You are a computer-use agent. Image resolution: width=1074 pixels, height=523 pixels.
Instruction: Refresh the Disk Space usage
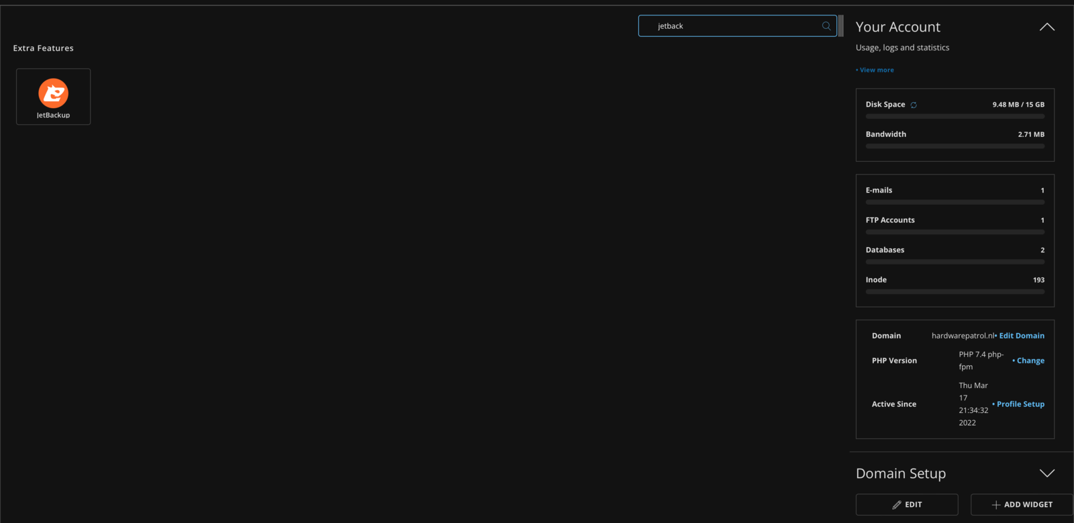(x=914, y=105)
